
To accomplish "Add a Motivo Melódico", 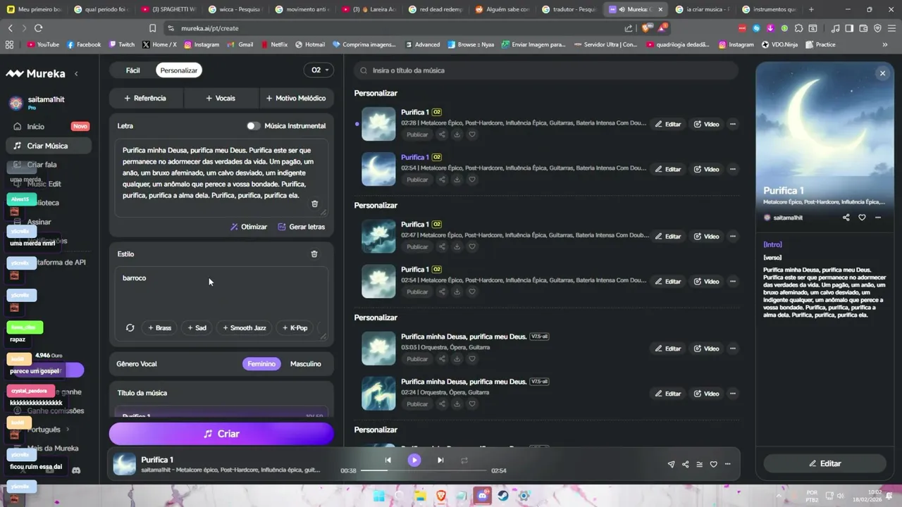I will pyautogui.click(x=296, y=98).
